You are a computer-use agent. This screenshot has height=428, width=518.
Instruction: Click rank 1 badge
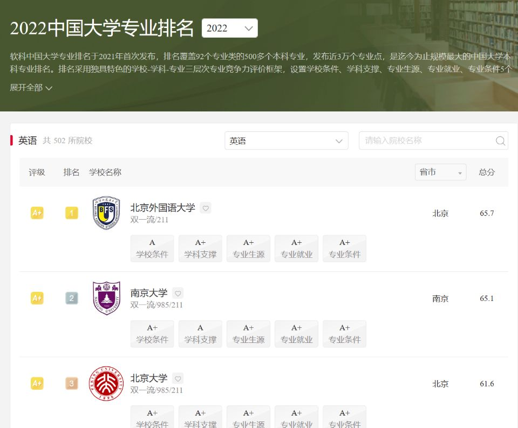pos(72,213)
